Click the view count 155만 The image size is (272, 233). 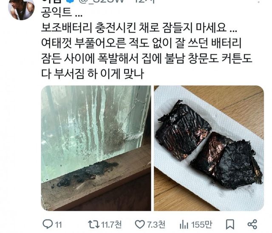(201, 224)
